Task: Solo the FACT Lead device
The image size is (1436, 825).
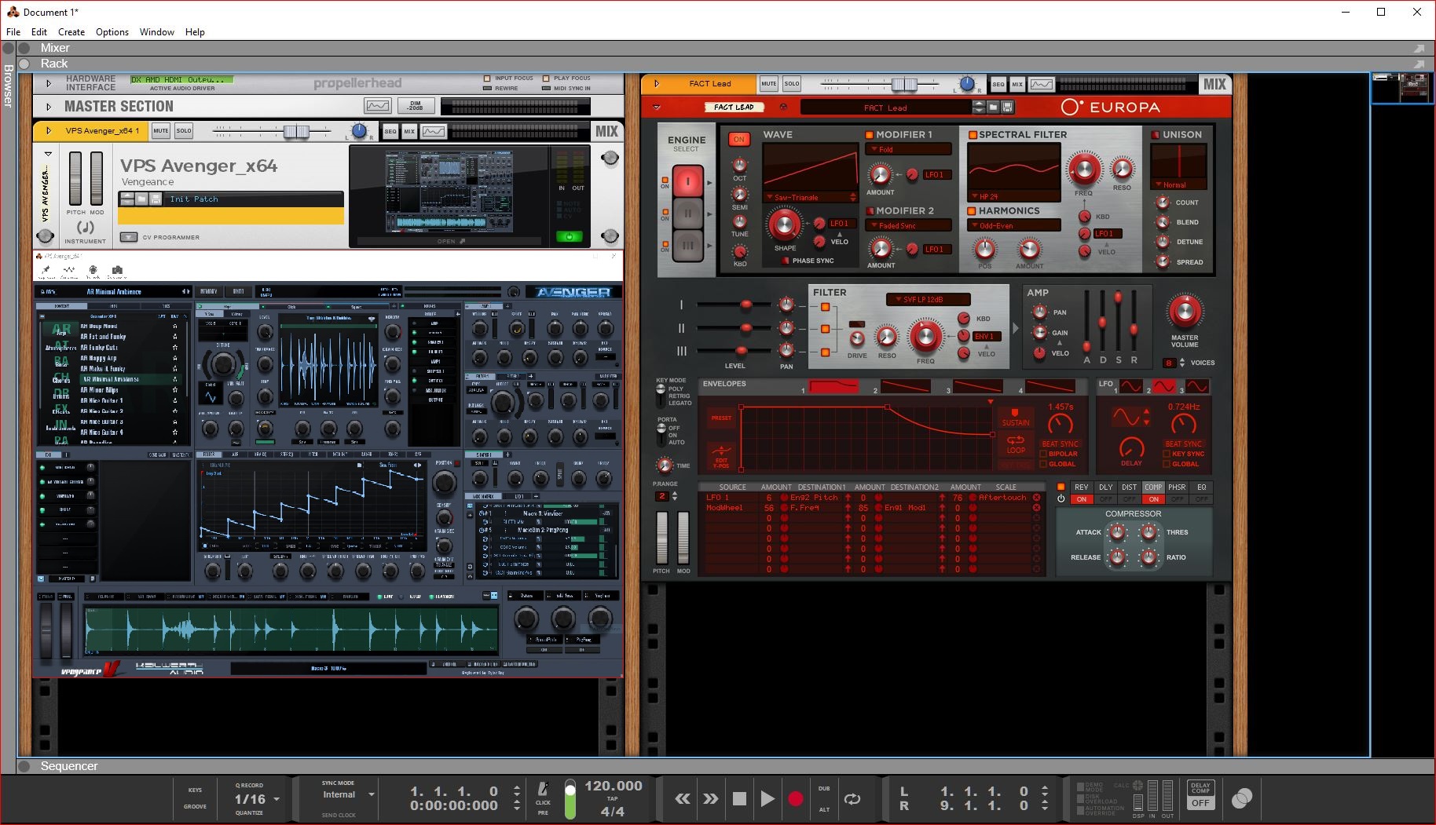Action: coord(791,83)
